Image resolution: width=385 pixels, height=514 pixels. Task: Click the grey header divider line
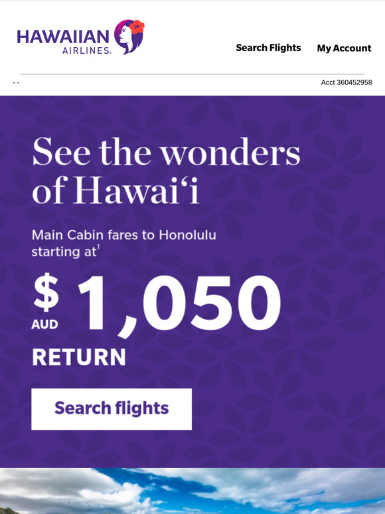[x=193, y=74]
